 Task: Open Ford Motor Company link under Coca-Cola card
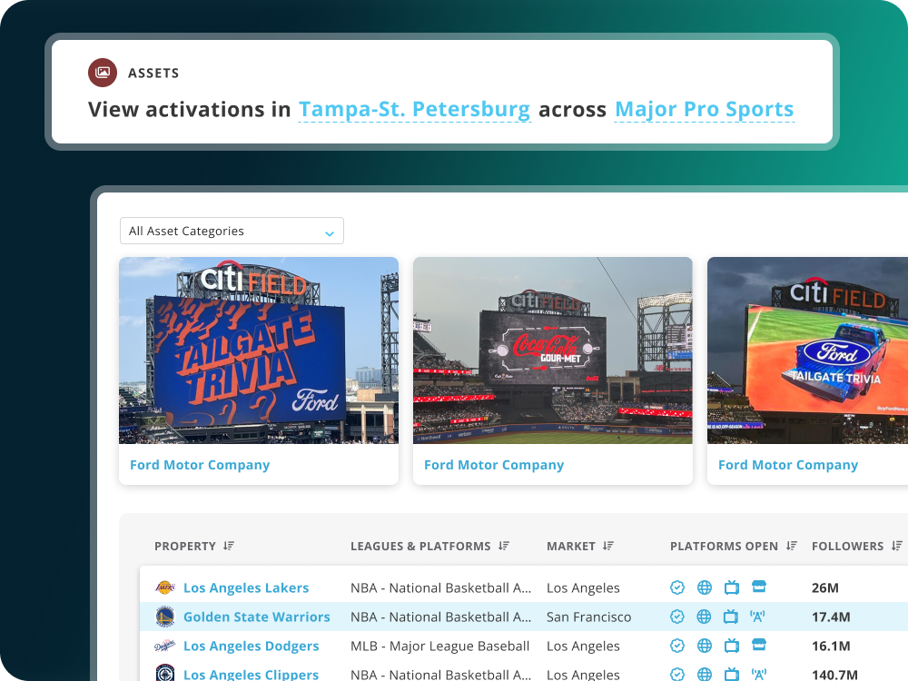point(494,465)
